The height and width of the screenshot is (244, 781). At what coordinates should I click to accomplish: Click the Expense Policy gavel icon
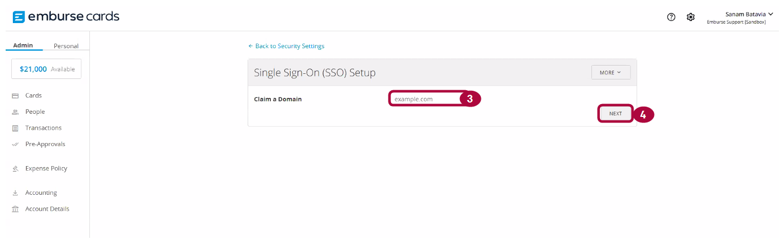(x=15, y=169)
